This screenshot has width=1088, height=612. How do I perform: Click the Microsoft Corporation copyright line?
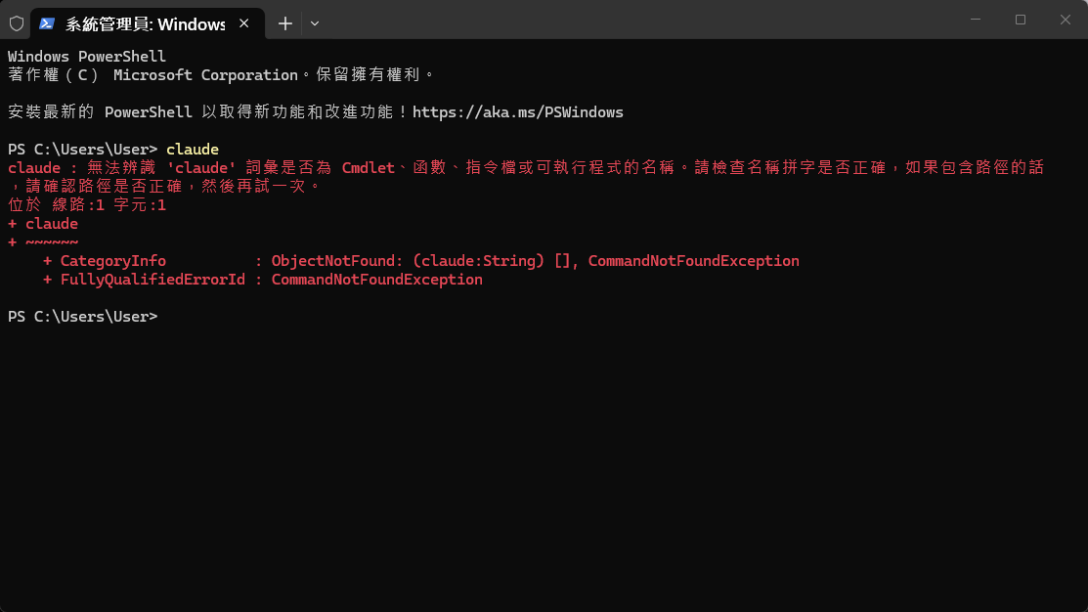(221, 75)
